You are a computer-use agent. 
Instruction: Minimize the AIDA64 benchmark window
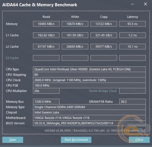pyautogui.click(x=133, y=4)
